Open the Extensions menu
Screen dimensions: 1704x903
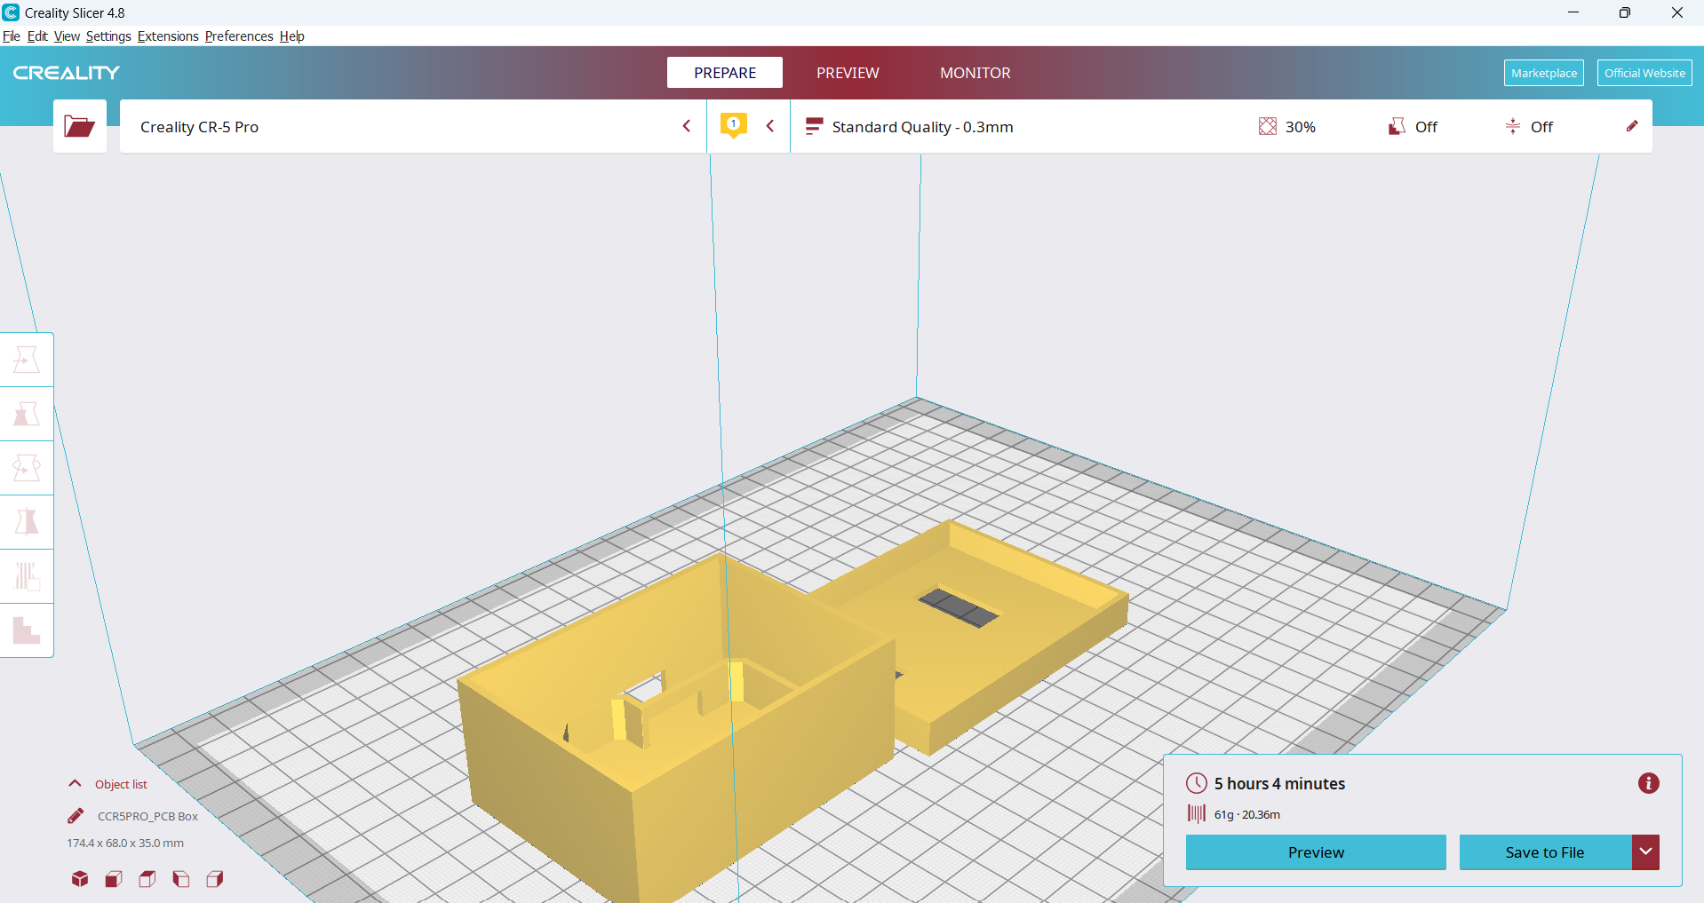coord(168,36)
